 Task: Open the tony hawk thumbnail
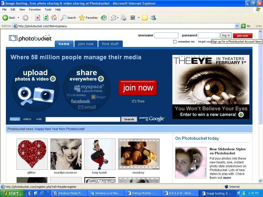click(100, 154)
